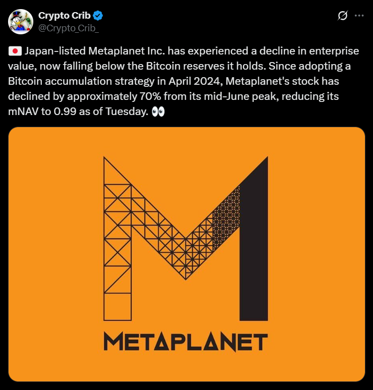Click the blue verified badge
373x390 pixels.
98,16
